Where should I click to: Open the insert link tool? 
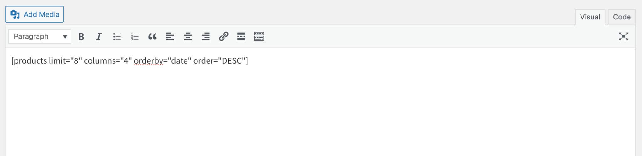pos(224,37)
